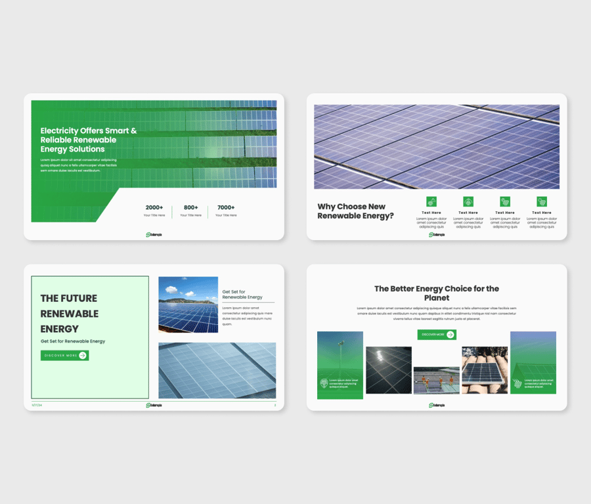Click the first green solar icon above Text Here

point(431,201)
